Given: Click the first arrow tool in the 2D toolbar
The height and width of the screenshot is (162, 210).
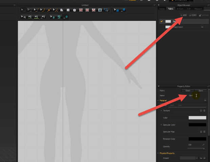Looking at the screenshot, I should 23,10.
